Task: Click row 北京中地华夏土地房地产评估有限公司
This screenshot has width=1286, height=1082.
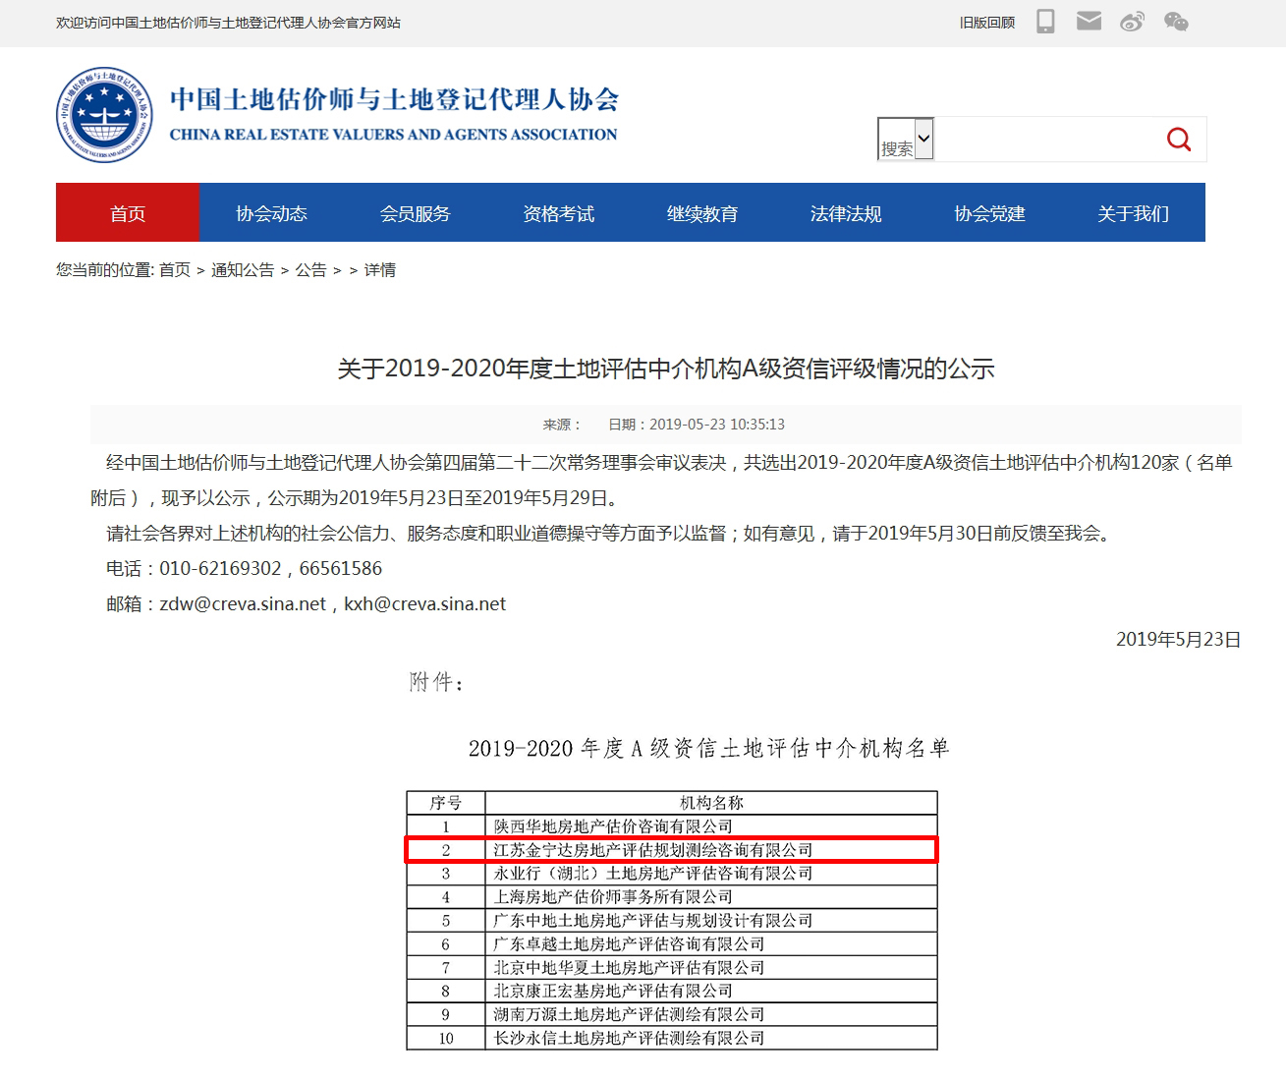Action: 672,968
